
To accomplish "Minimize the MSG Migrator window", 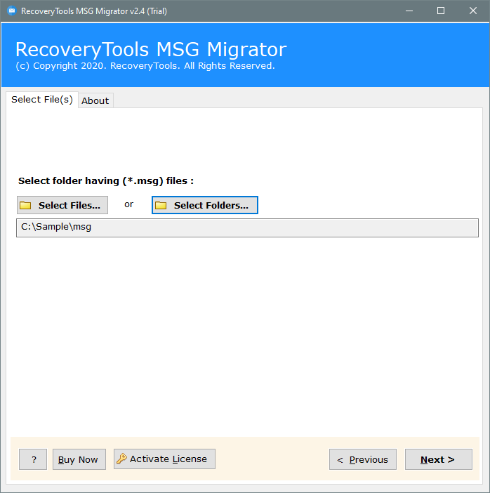I will 409,11.
